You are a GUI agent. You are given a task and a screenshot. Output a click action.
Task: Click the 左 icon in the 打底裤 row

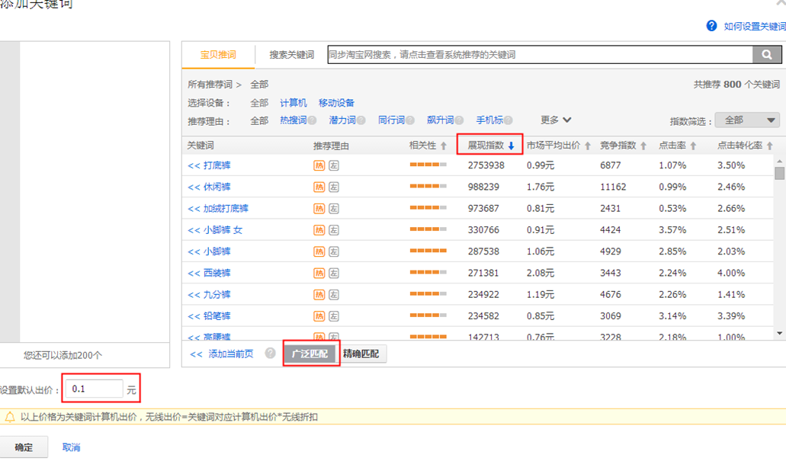[334, 165]
